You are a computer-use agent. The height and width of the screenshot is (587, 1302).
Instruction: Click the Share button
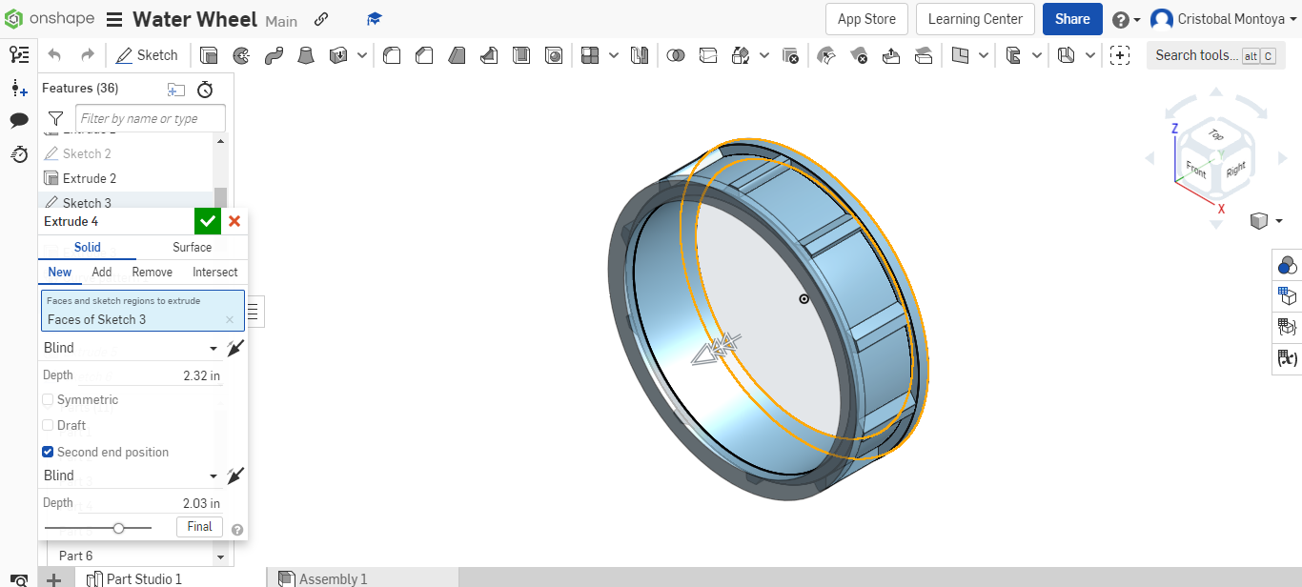point(1071,19)
